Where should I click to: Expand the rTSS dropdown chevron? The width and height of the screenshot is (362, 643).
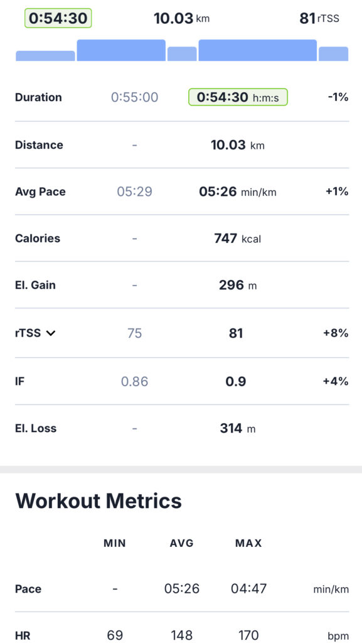click(x=51, y=333)
